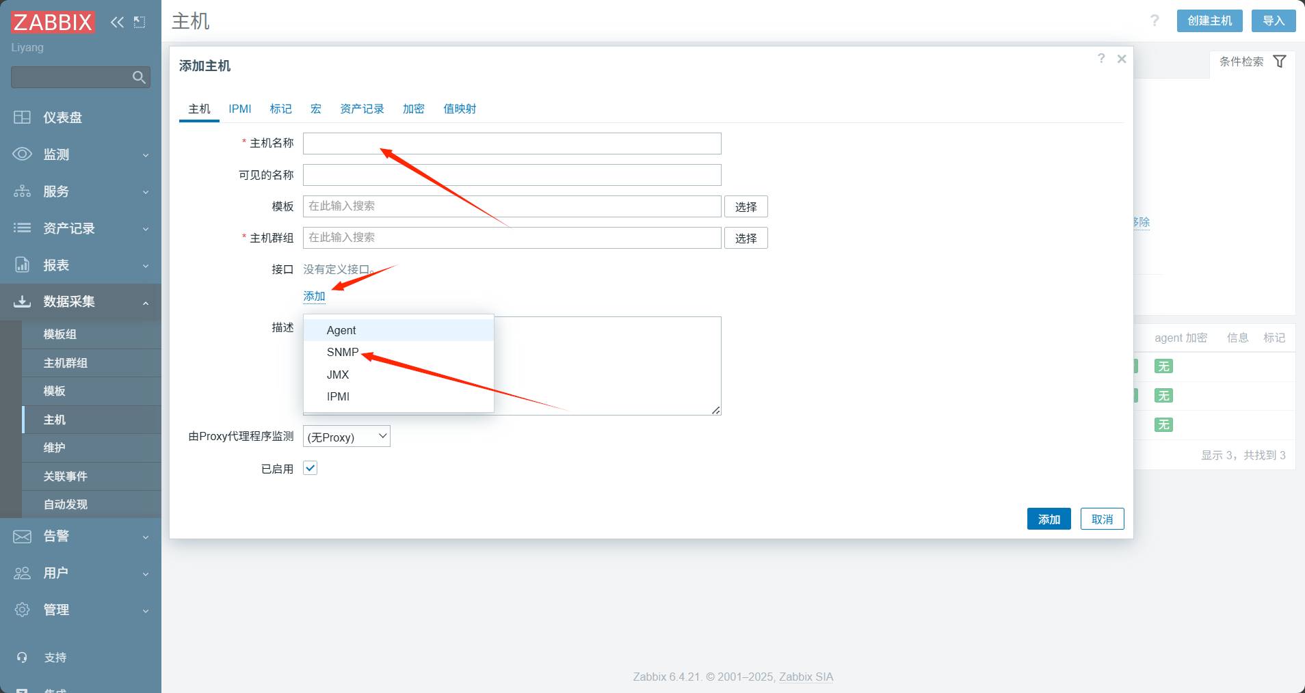This screenshot has height=693, width=1305.
Task: Click the 仪表盘 dashboard icon
Action: (22, 118)
